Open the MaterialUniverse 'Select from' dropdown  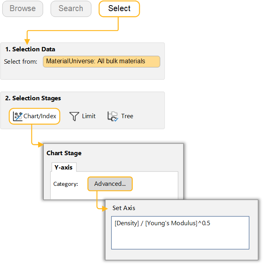click(101, 61)
